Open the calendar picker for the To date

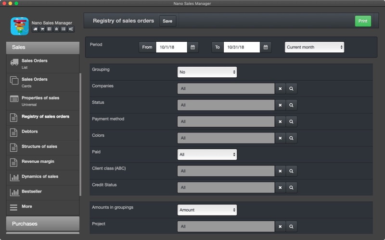click(x=266, y=47)
